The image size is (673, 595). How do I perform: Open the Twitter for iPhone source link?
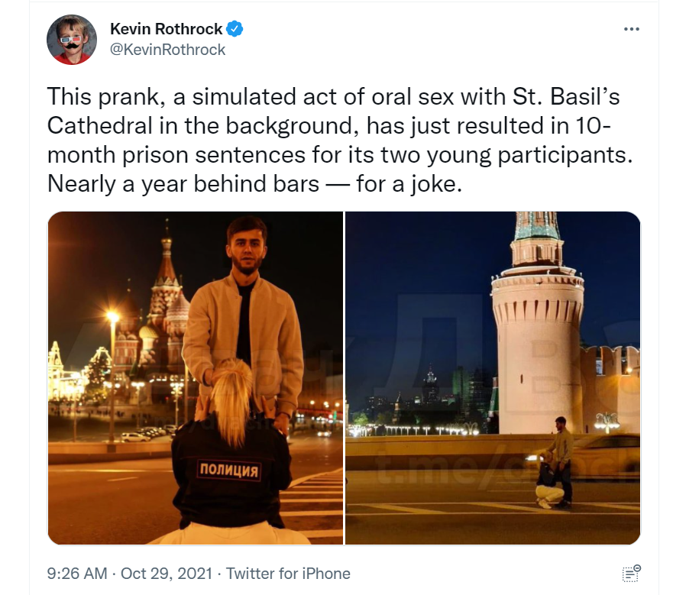(x=288, y=574)
